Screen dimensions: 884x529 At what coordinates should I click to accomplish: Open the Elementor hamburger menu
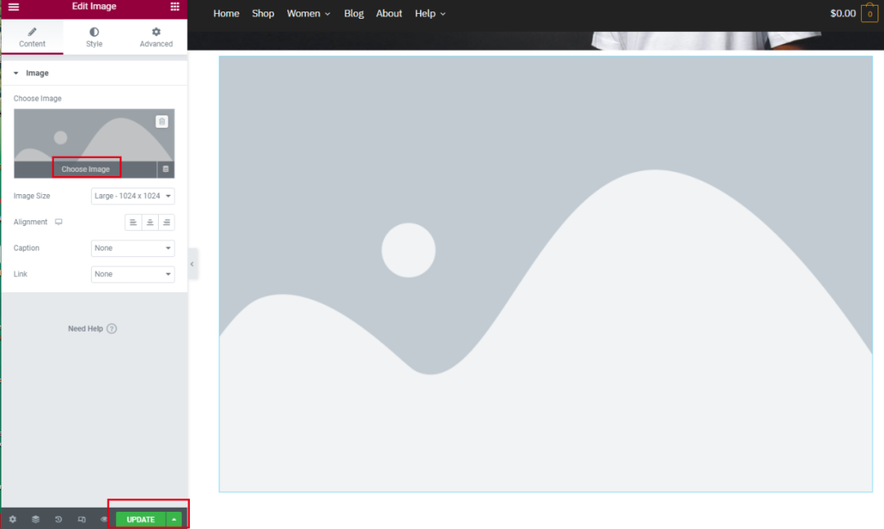coord(13,7)
